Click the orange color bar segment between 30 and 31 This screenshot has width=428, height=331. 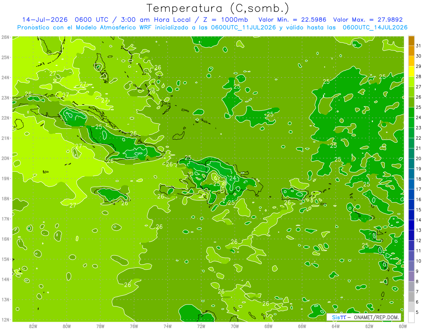point(411,51)
